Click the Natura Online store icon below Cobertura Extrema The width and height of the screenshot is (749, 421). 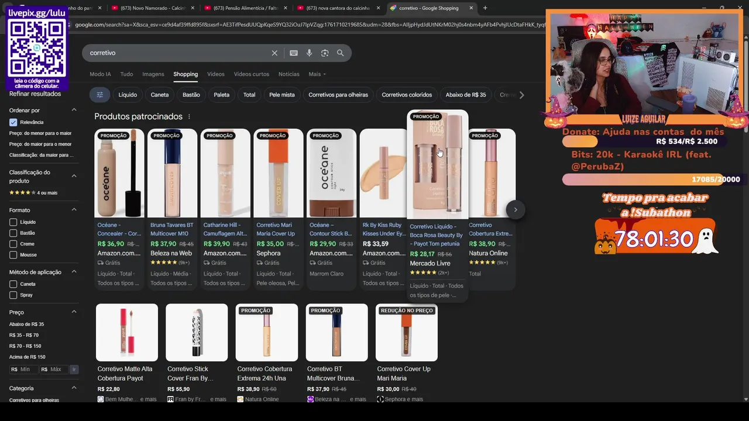pos(240,399)
